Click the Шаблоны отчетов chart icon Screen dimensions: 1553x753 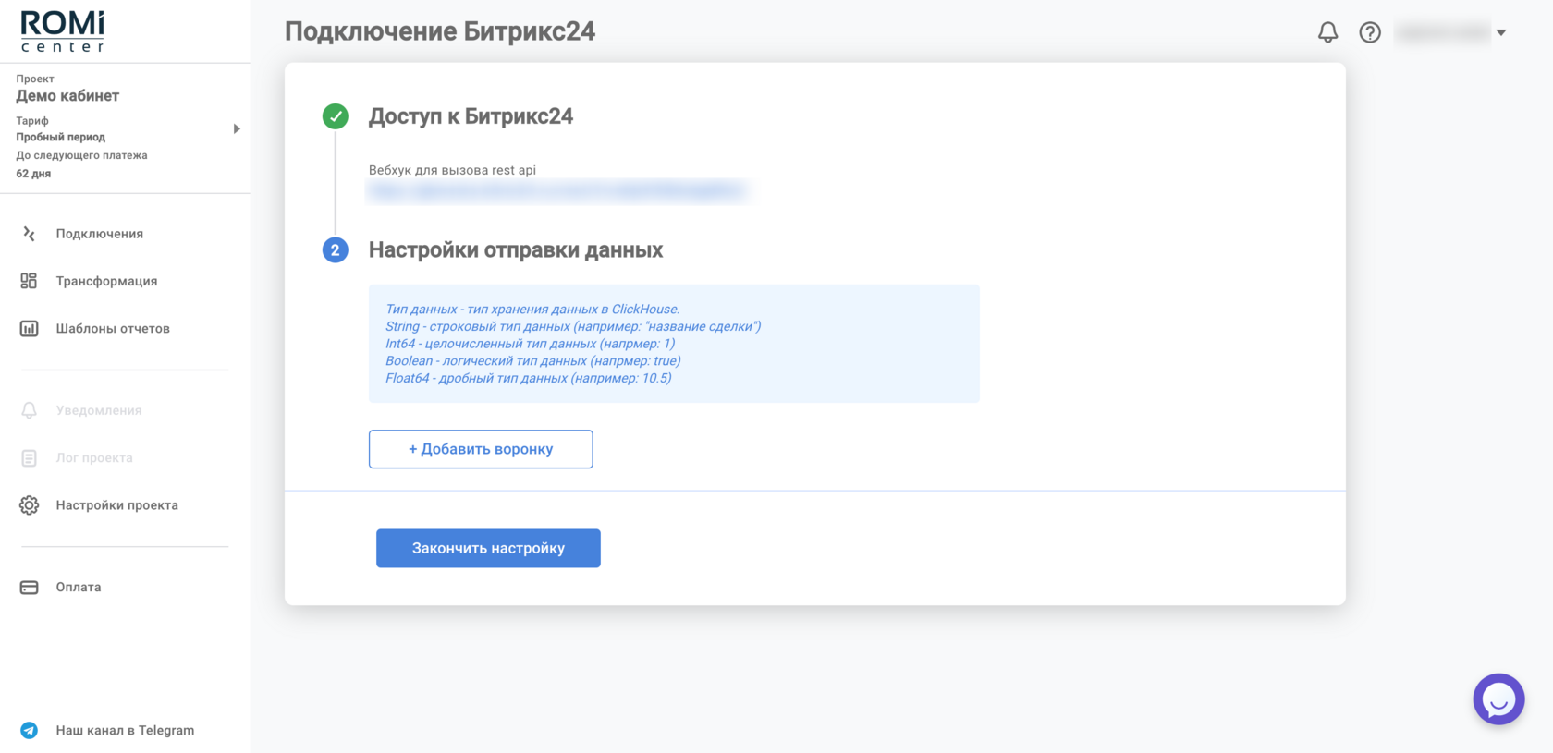coord(29,328)
